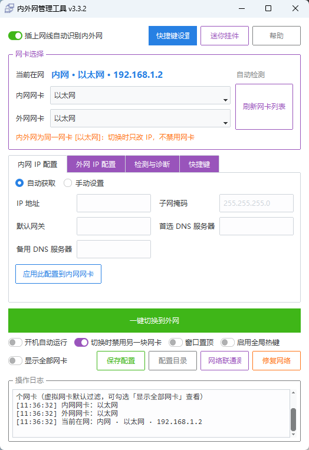Open the 快捷键 tab
This screenshot has height=450, width=309.
pos(199,164)
